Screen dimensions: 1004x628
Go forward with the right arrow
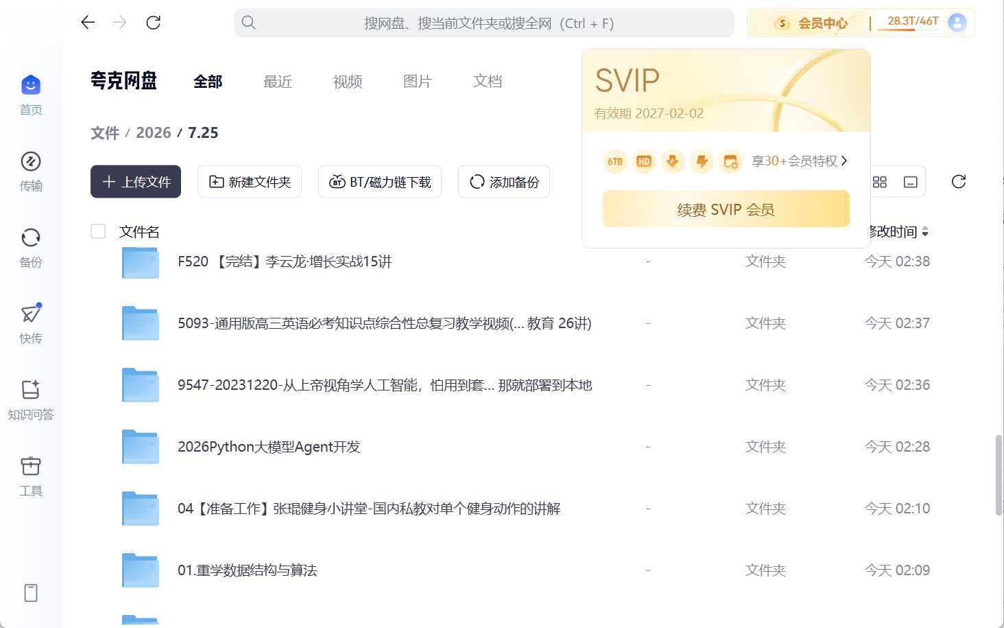(120, 23)
